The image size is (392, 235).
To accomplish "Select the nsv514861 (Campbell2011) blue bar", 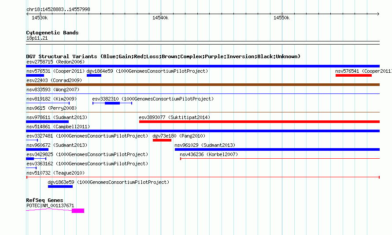I will click(x=203, y=131).
